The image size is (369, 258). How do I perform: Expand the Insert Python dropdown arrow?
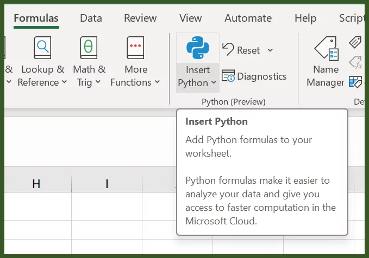[214, 83]
